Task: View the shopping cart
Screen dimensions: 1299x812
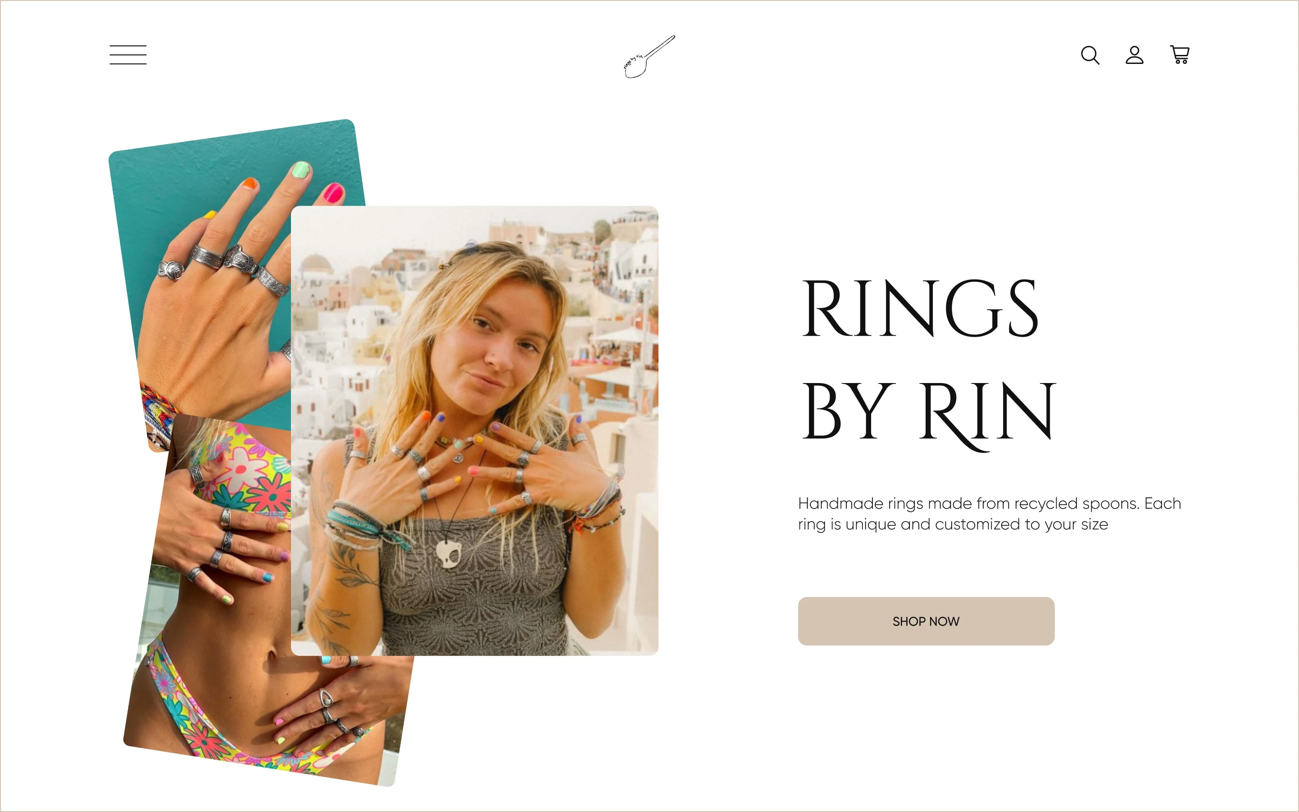Action: click(x=1180, y=55)
